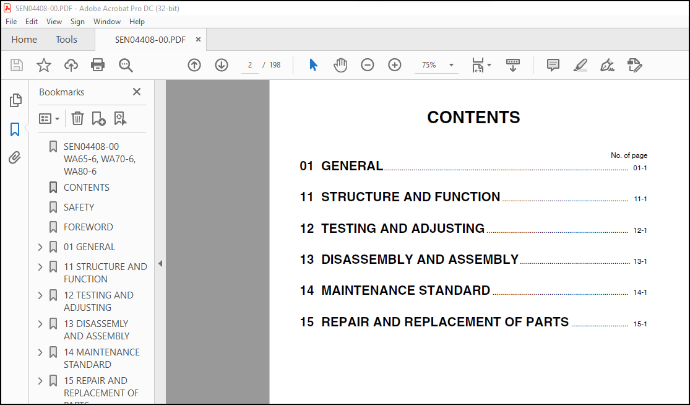Close the SEN04408-00.PDF tab
The height and width of the screenshot is (405, 690).
coord(199,40)
